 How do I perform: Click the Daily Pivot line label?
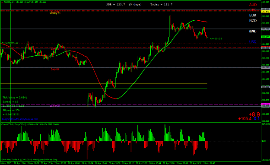coord(55,106)
